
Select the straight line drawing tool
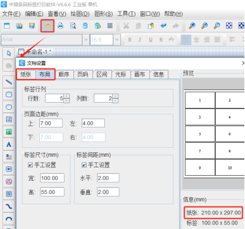click(9, 82)
